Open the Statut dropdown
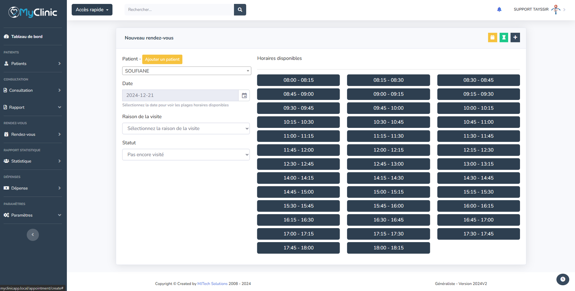This screenshot has height=291, width=575. click(186, 155)
